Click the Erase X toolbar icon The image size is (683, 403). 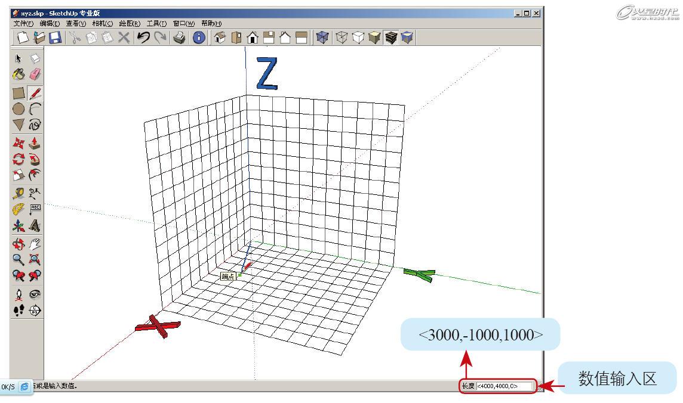(x=124, y=38)
